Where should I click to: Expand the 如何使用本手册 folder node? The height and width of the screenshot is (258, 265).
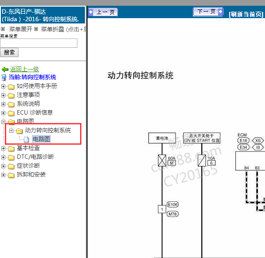(x=3, y=86)
